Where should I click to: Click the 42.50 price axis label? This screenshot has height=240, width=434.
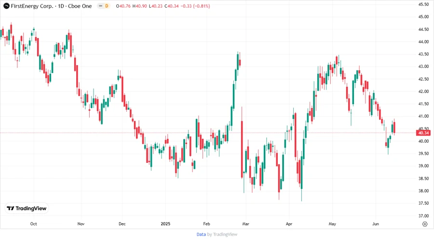[x=423, y=79]
